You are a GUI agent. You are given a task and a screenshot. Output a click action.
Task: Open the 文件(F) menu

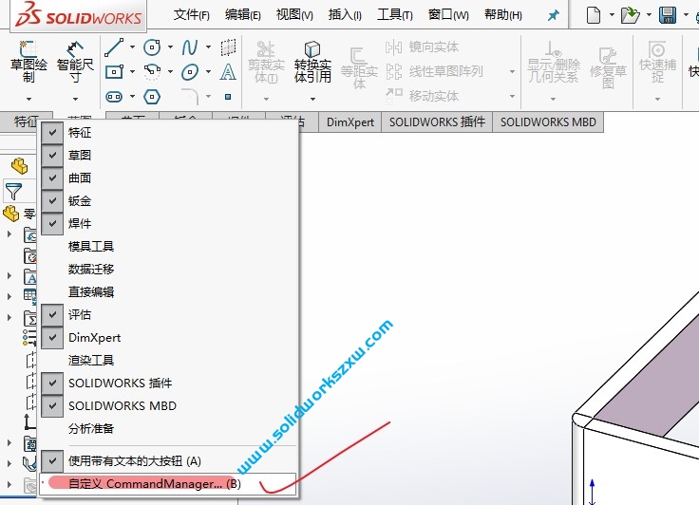[x=191, y=15]
